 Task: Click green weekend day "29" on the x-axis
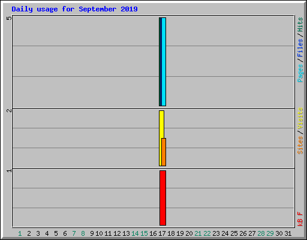(270, 233)
